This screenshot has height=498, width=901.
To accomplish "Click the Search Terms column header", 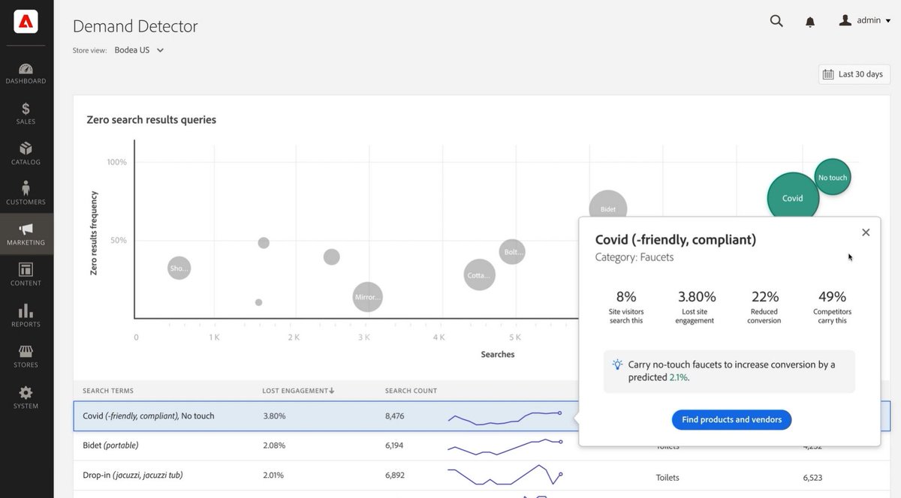I will 108,391.
